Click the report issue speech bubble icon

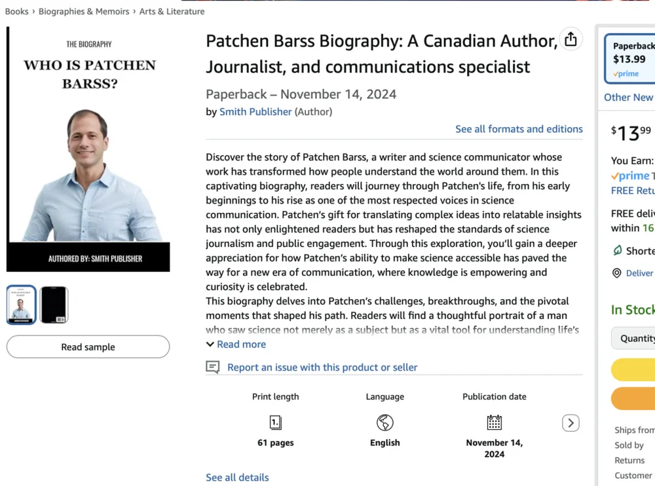[213, 367]
